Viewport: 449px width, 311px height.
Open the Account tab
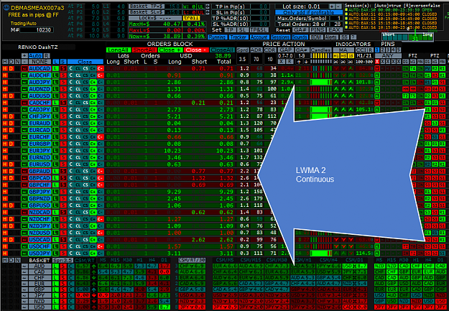click(259, 37)
